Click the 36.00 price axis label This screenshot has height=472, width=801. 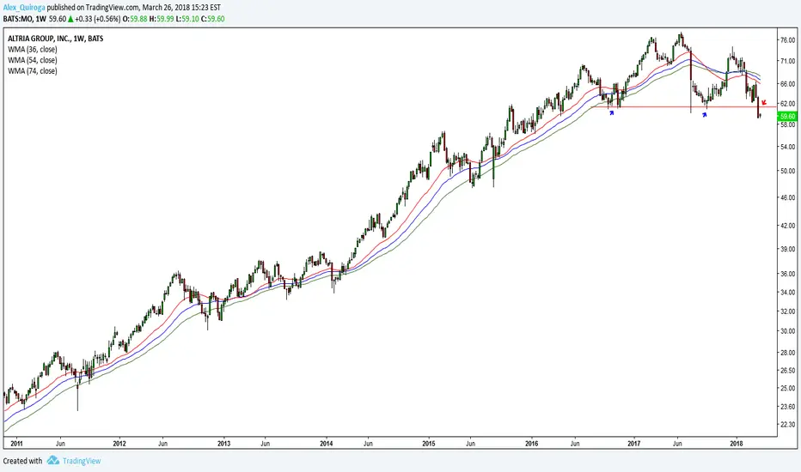pos(788,274)
